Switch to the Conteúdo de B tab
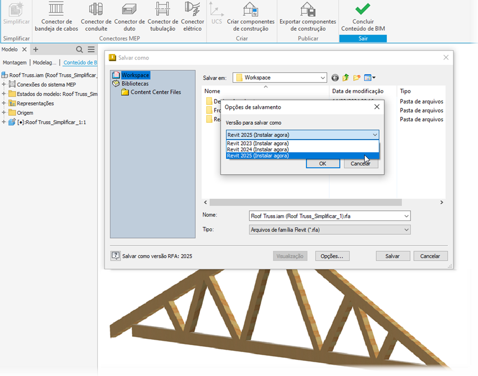478x376 pixels. tap(80, 63)
